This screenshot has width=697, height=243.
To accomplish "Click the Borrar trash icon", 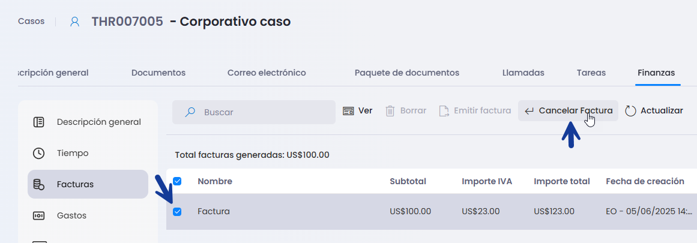I will click(390, 111).
